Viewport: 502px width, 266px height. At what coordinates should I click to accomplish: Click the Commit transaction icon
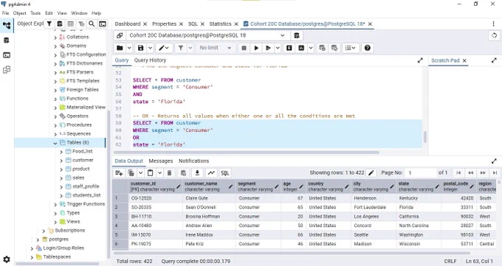click(322, 48)
